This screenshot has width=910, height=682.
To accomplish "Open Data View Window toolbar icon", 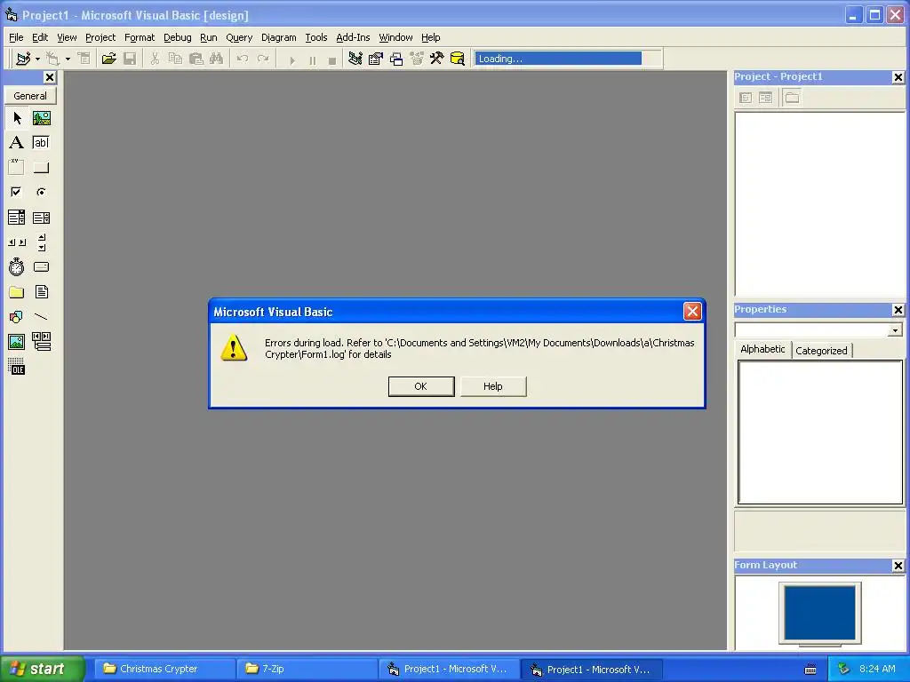I will tap(458, 59).
